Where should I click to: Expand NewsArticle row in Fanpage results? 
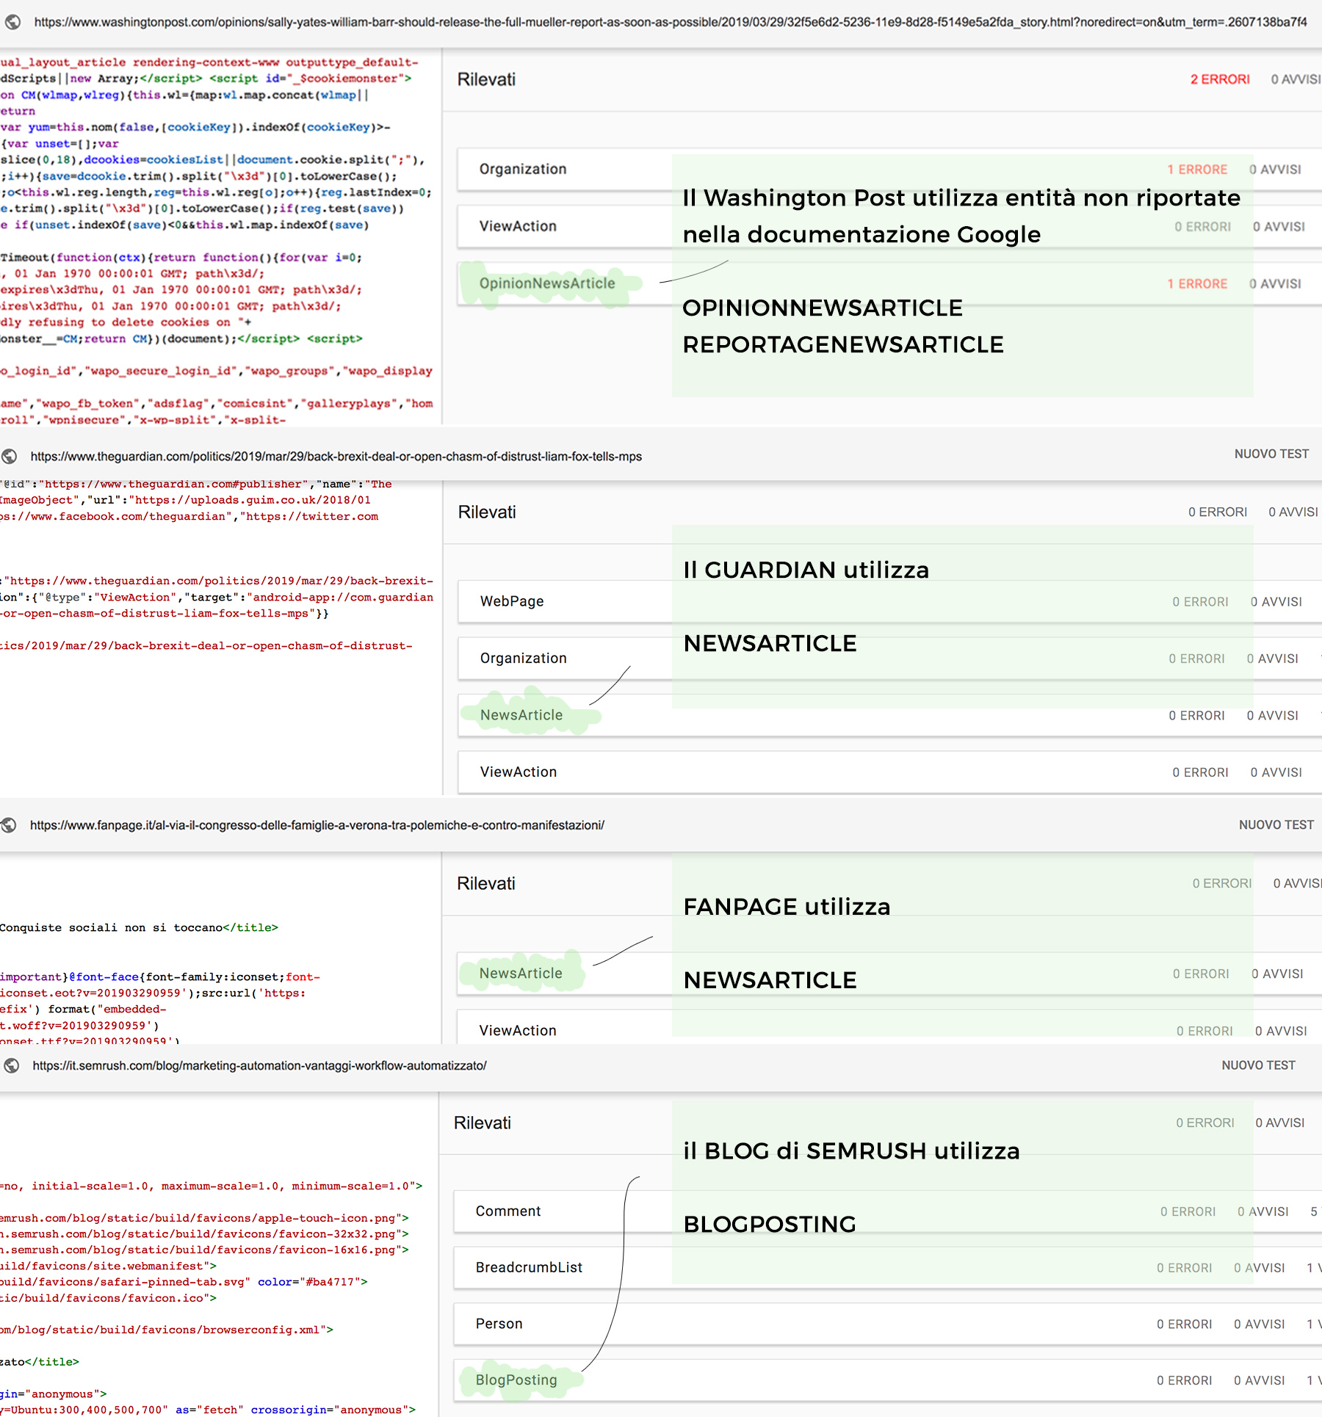(x=889, y=974)
